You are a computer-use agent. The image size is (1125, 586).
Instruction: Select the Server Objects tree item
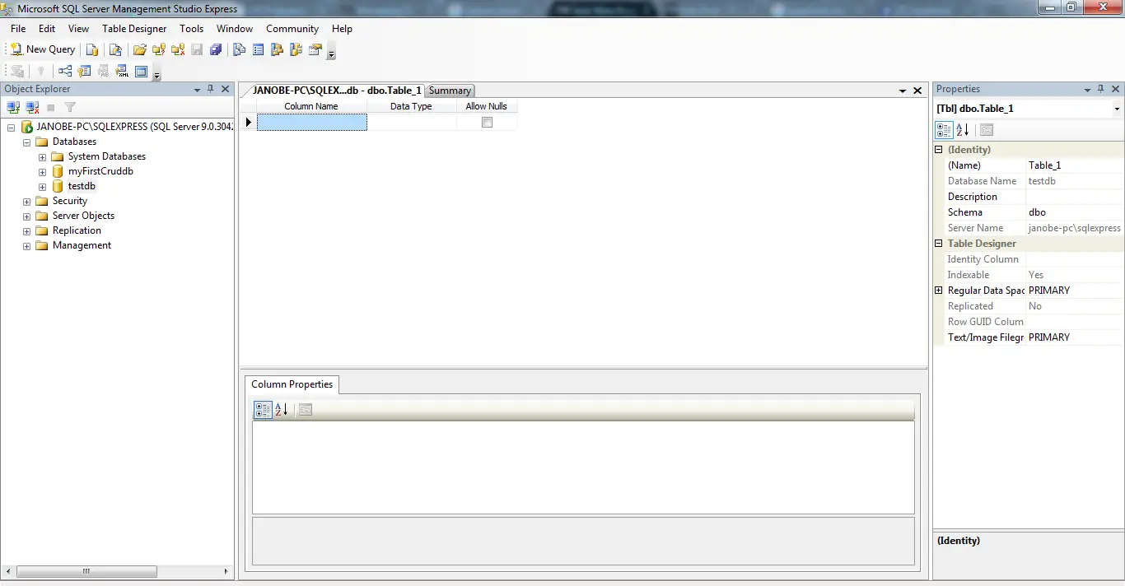point(83,216)
